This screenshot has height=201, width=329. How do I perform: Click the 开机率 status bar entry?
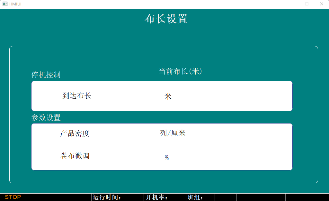(156, 197)
